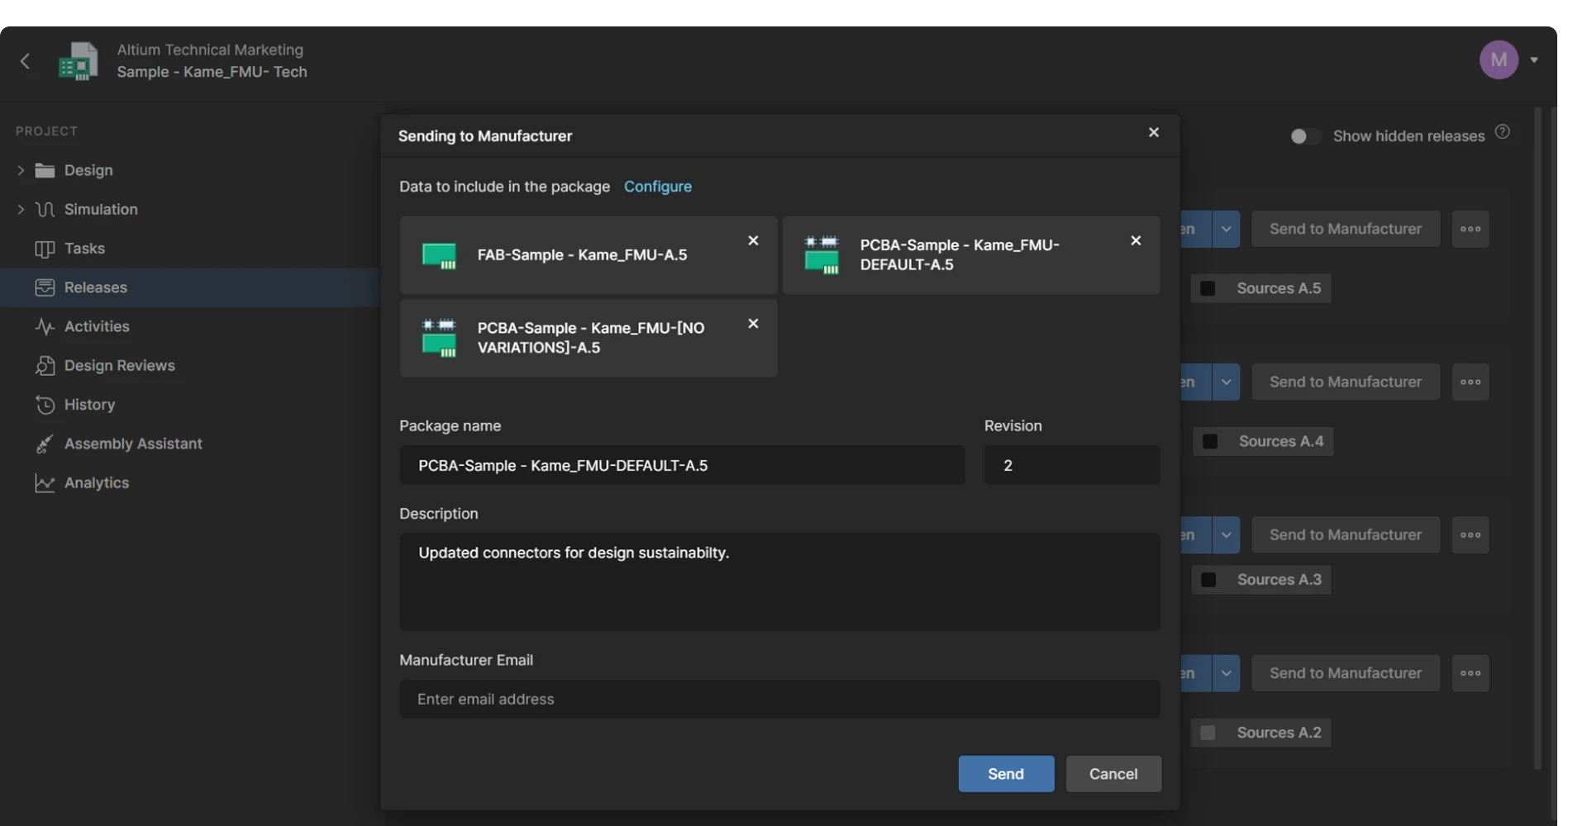Image resolution: width=1587 pixels, height=826 pixels.
Task: Click the Analytics chart icon
Action: pos(45,482)
